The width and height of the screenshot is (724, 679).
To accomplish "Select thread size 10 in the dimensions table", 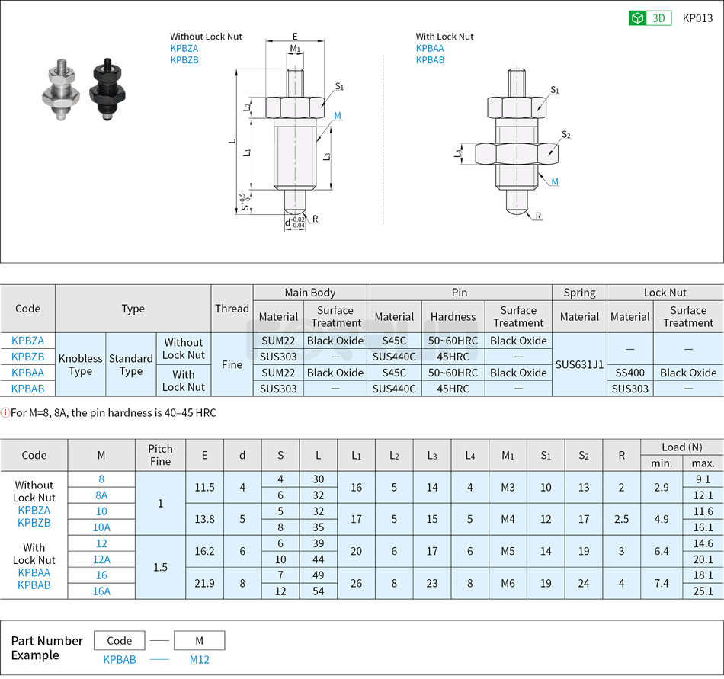I will [101, 511].
